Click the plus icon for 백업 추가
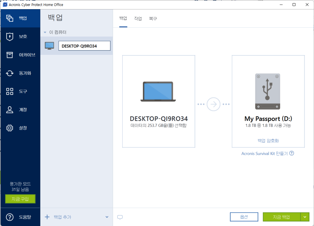Image resolution: width=314 pixels, height=226 pixels. click(47, 217)
